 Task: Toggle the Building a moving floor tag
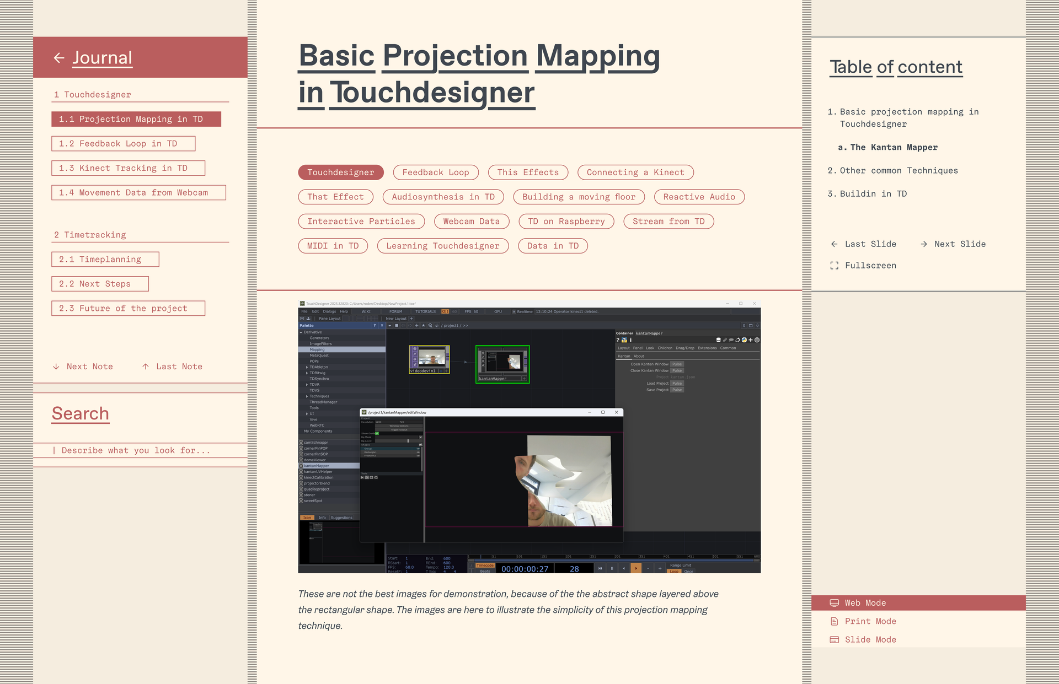[579, 197]
